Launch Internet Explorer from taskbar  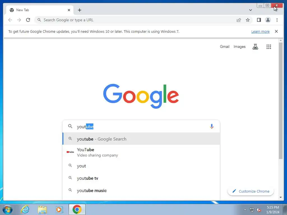point(25,209)
